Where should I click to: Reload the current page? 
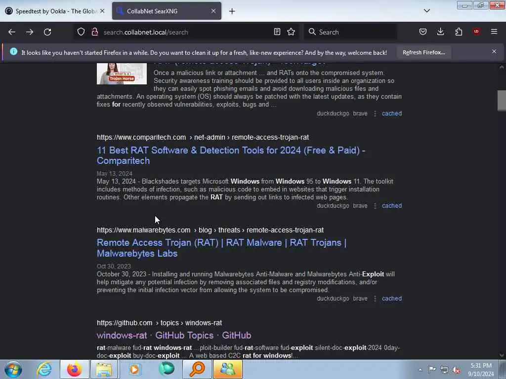click(47, 32)
